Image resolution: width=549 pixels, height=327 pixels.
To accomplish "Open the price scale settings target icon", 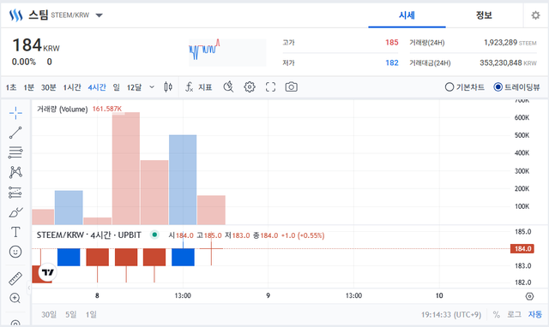I will point(529,296).
